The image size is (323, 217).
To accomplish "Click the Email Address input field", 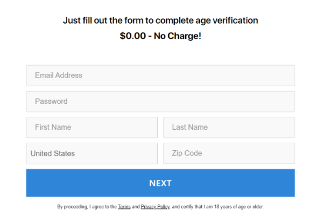I will tap(160, 75).
